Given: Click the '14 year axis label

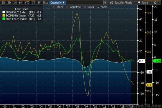Looking at the screenshot, I should 131,106.
